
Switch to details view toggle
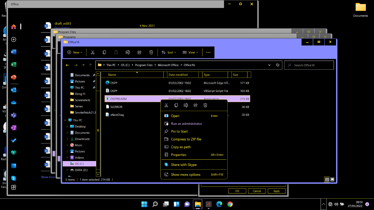tap(327, 179)
